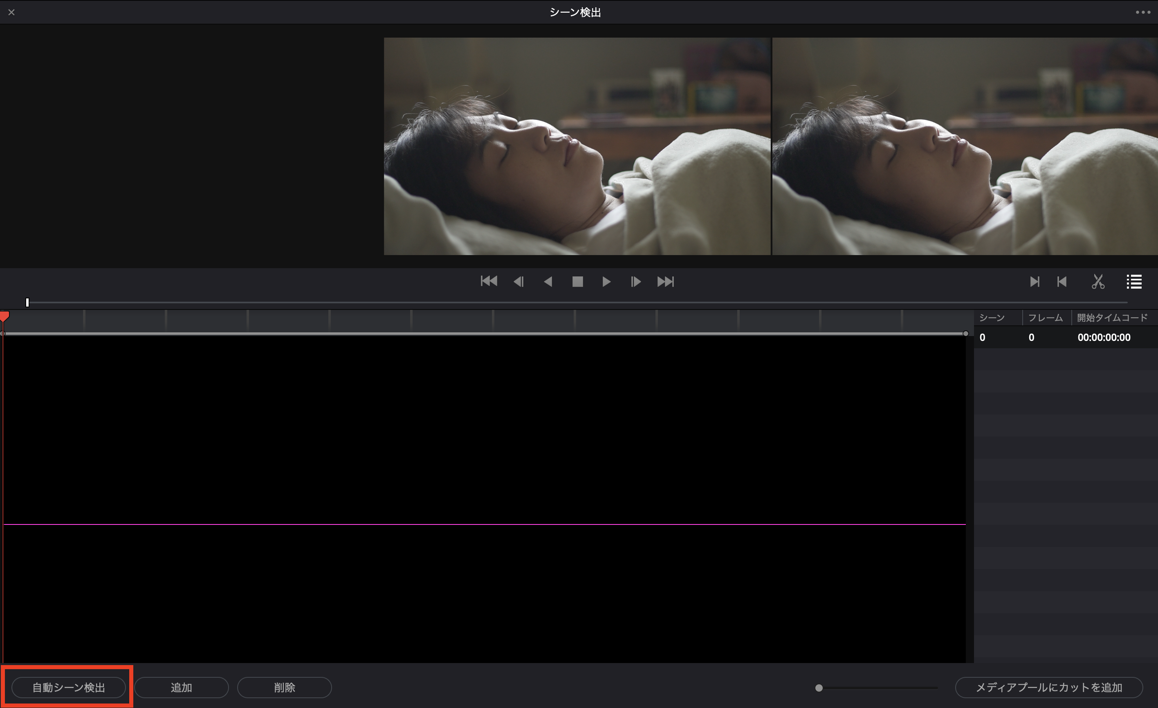Viewport: 1158px width, 708px height.
Task: Go to the next scene cut
Action: [1035, 281]
